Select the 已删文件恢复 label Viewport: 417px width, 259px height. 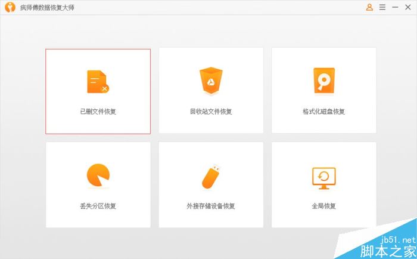pos(98,112)
